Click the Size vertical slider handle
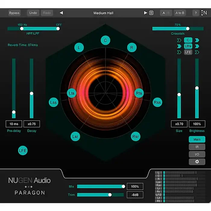Screen dimensions: 211x211 [x=179, y=95]
